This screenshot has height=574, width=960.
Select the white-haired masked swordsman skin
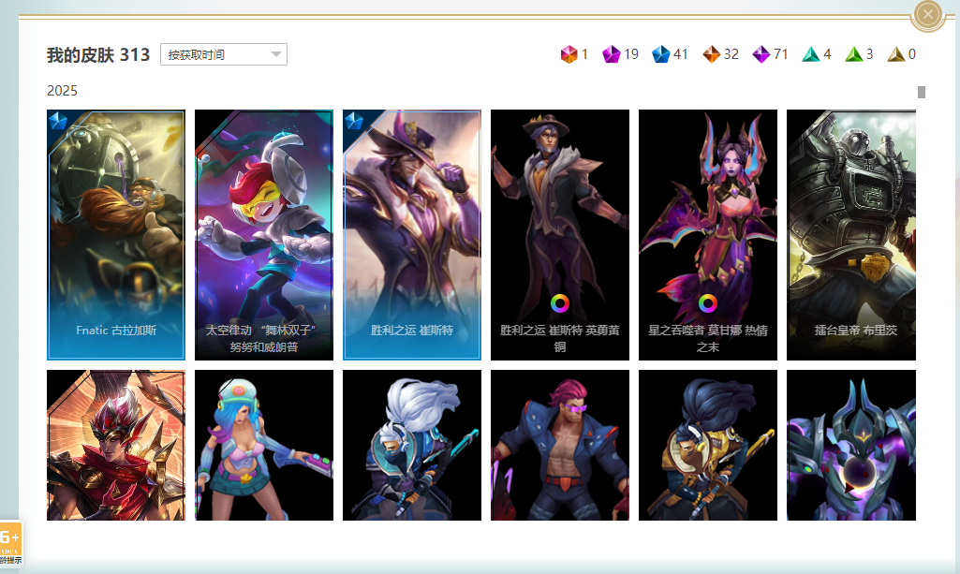(412, 445)
